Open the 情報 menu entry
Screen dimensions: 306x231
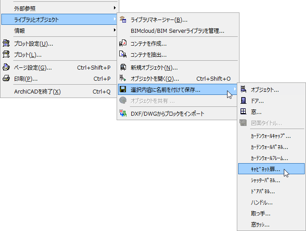tap(59, 31)
